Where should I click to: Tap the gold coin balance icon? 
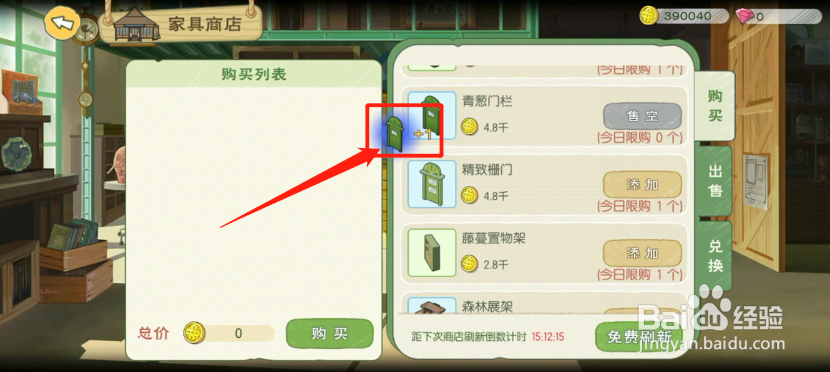point(650,16)
